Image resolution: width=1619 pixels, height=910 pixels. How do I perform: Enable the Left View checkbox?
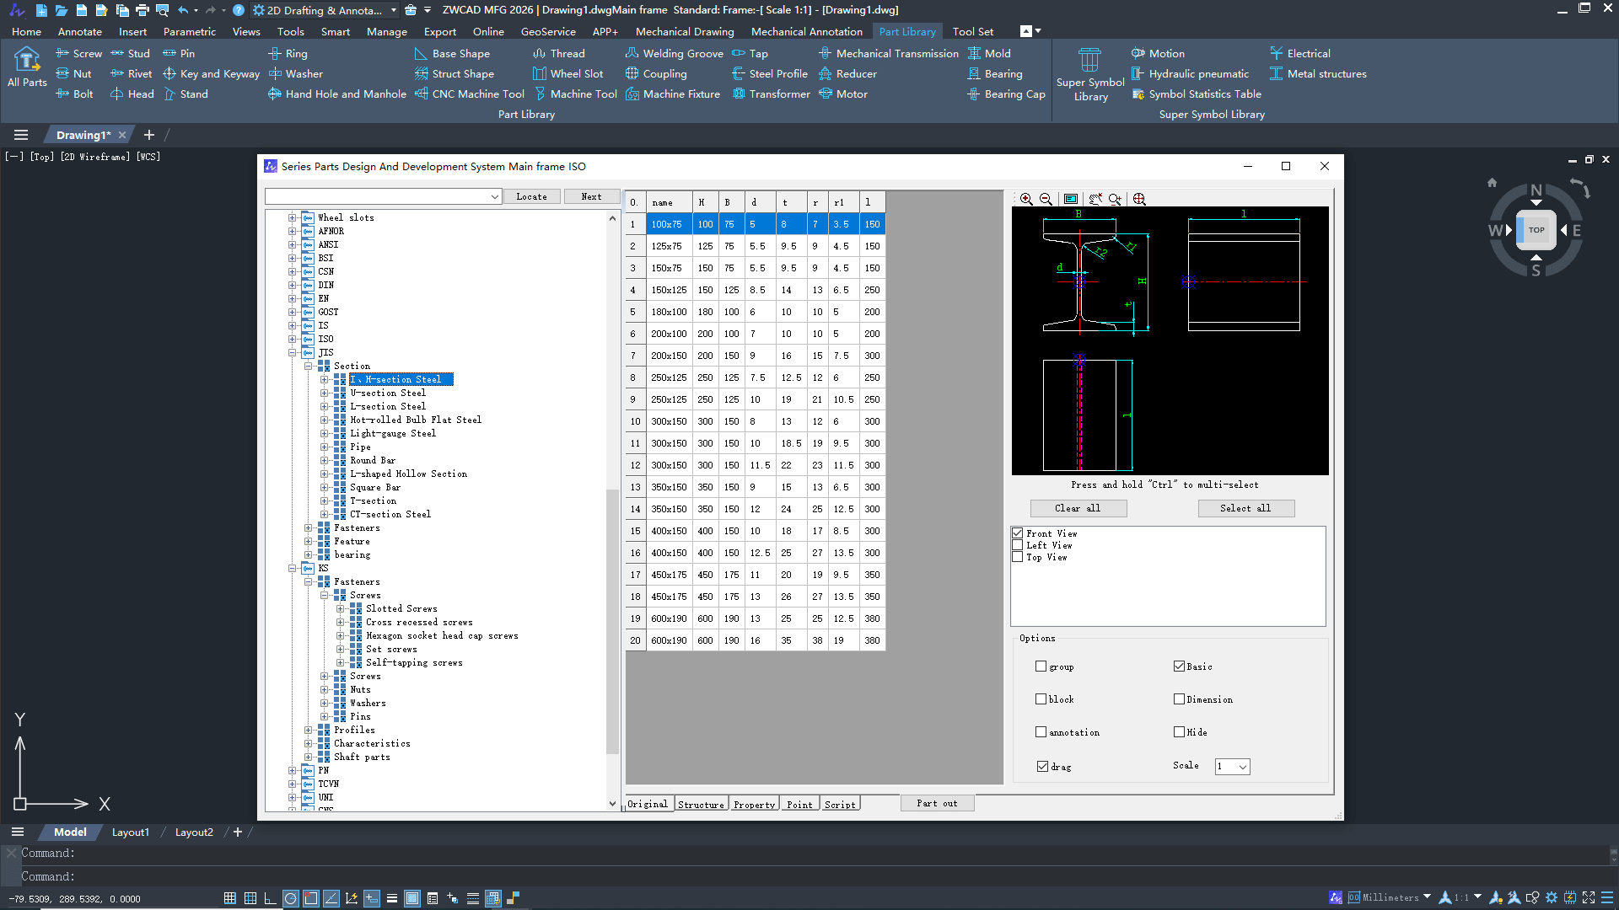click(1018, 545)
